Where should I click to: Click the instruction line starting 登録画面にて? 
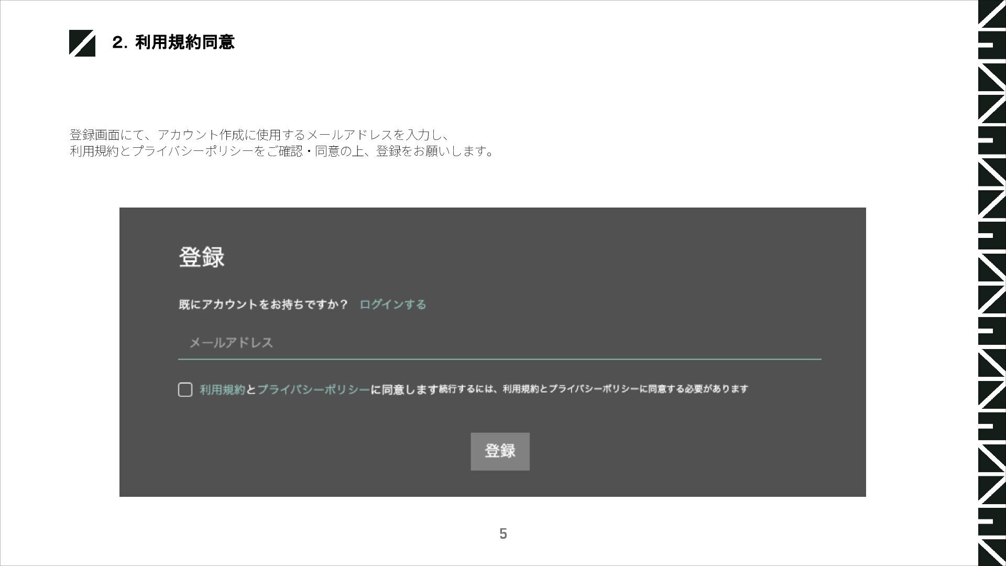259,135
